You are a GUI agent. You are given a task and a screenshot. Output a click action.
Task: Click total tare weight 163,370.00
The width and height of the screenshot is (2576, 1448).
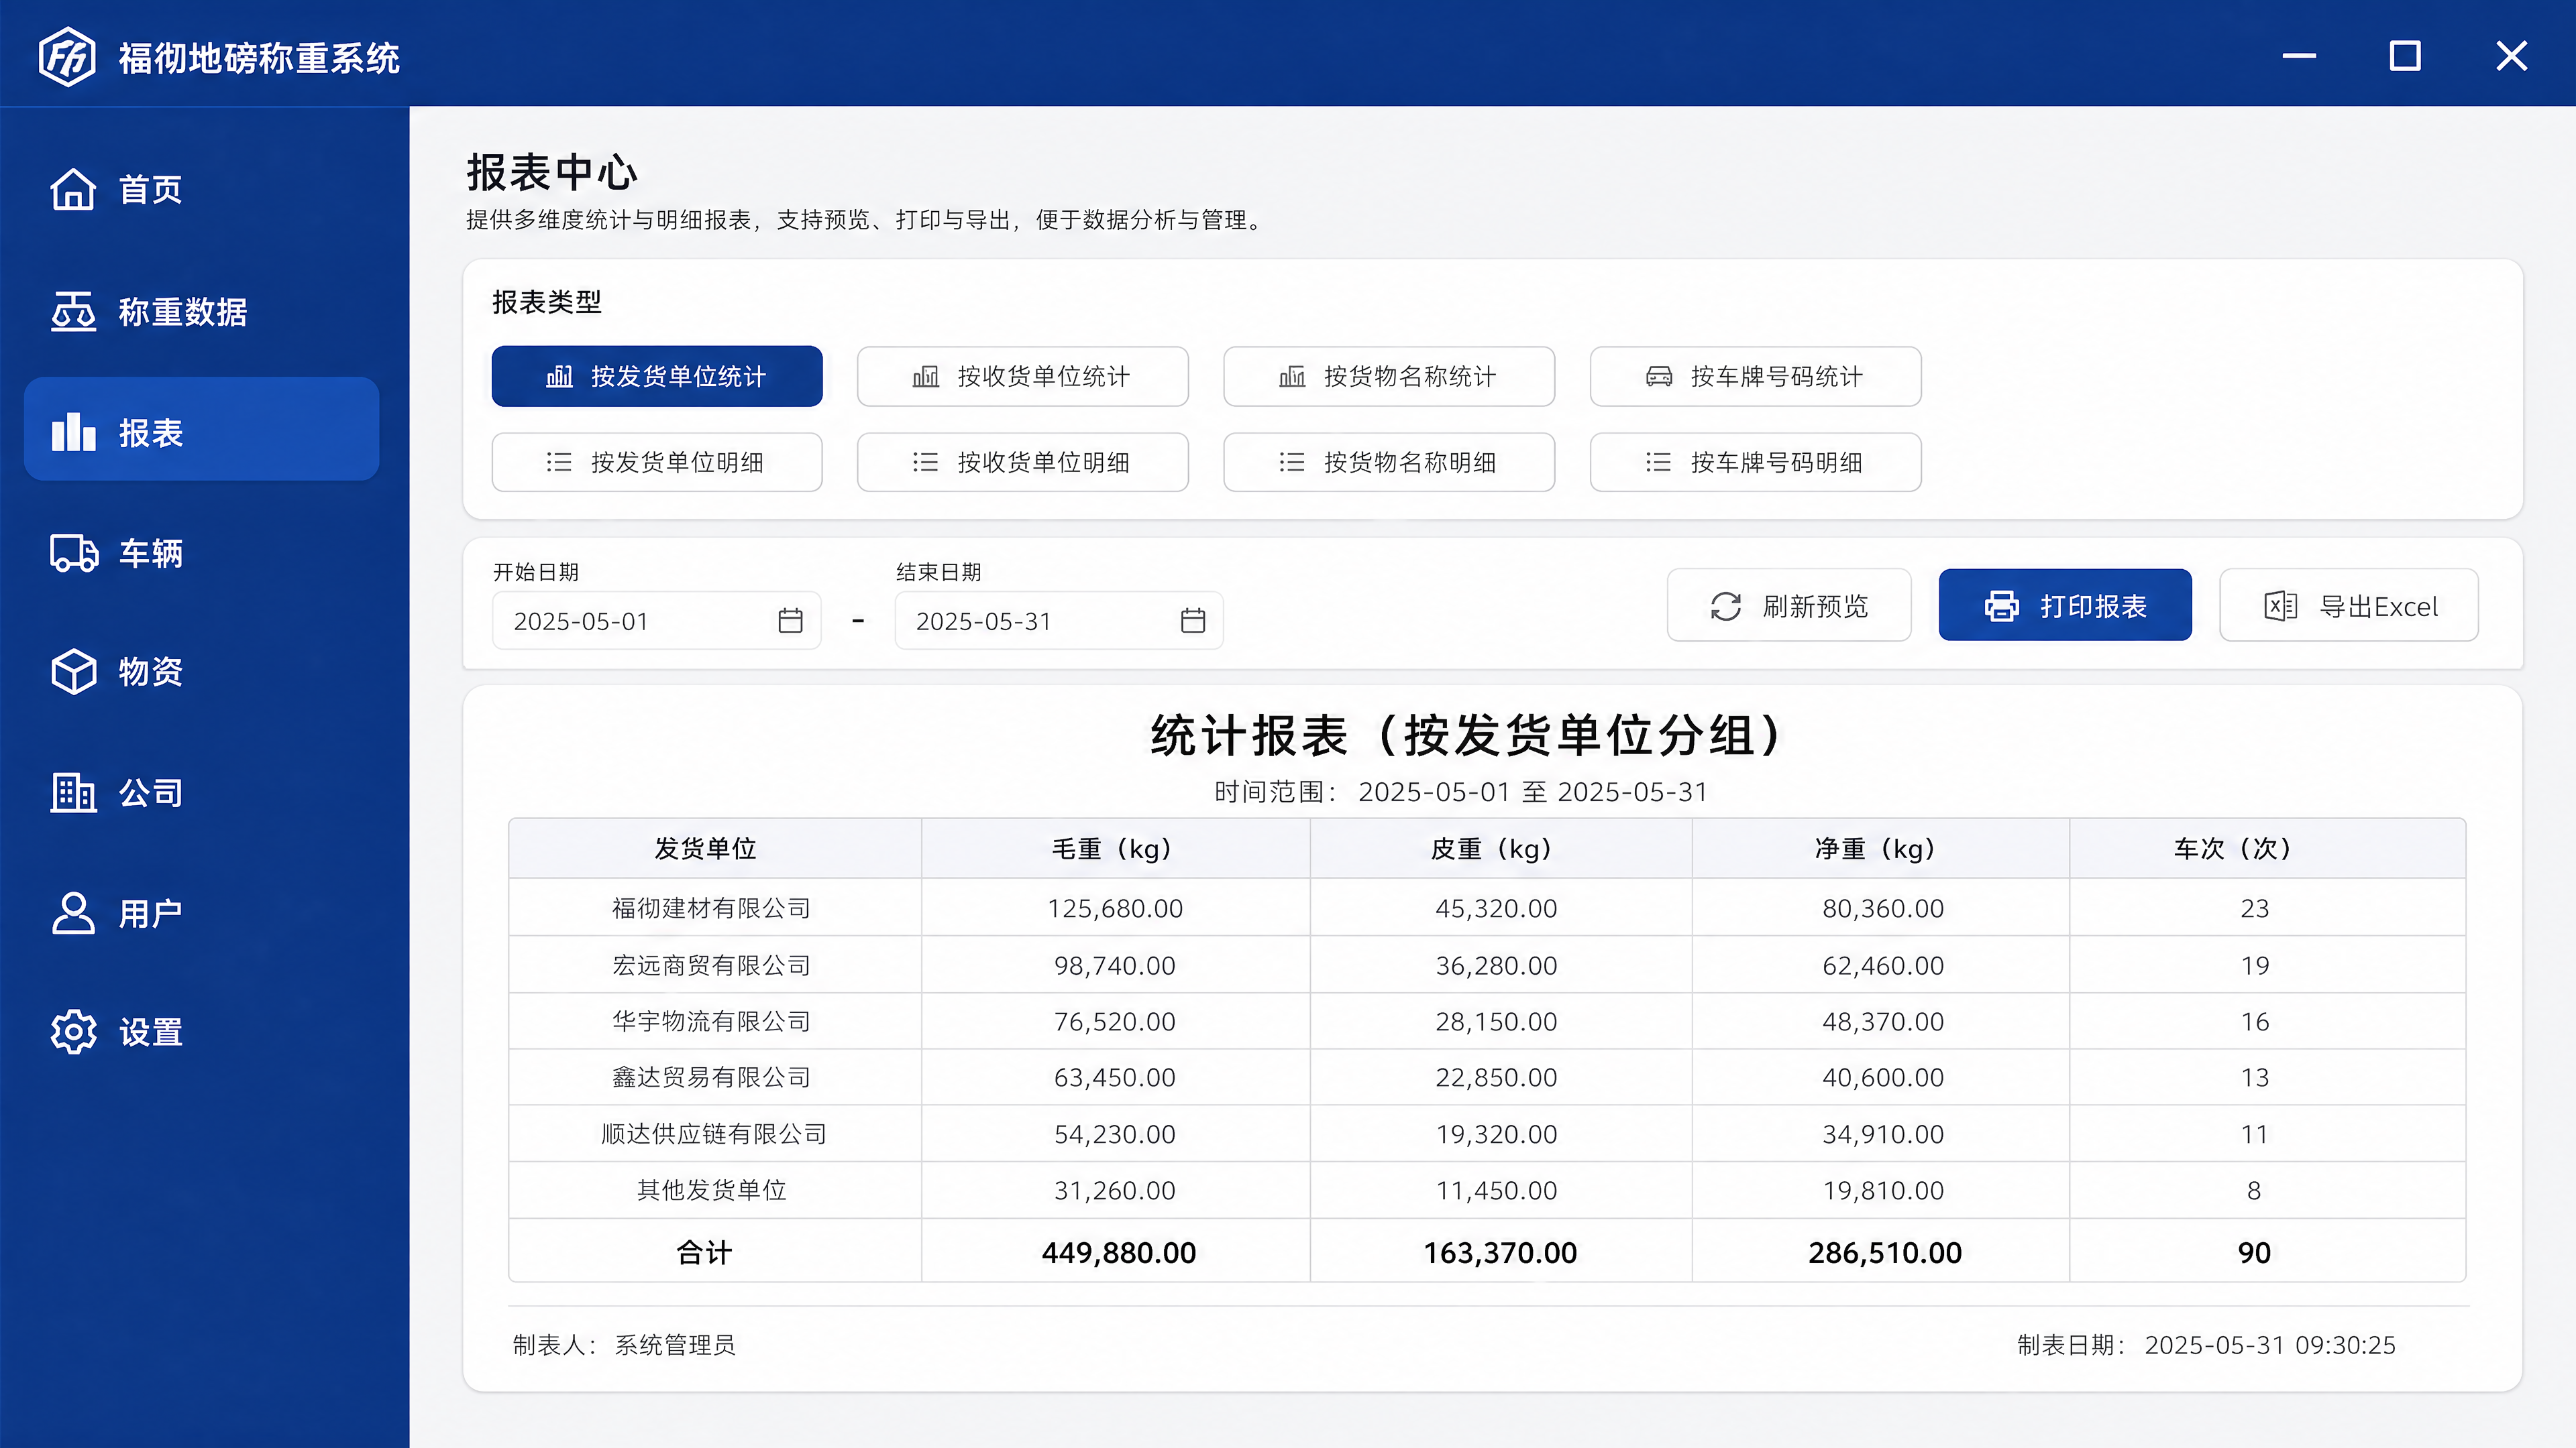[1500, 1252]
